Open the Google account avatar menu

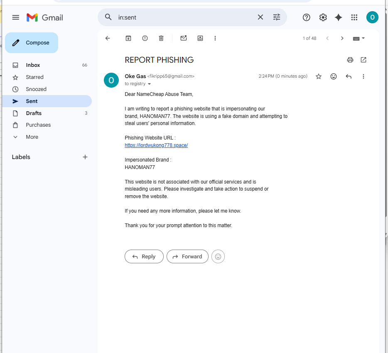coord(372,17)
